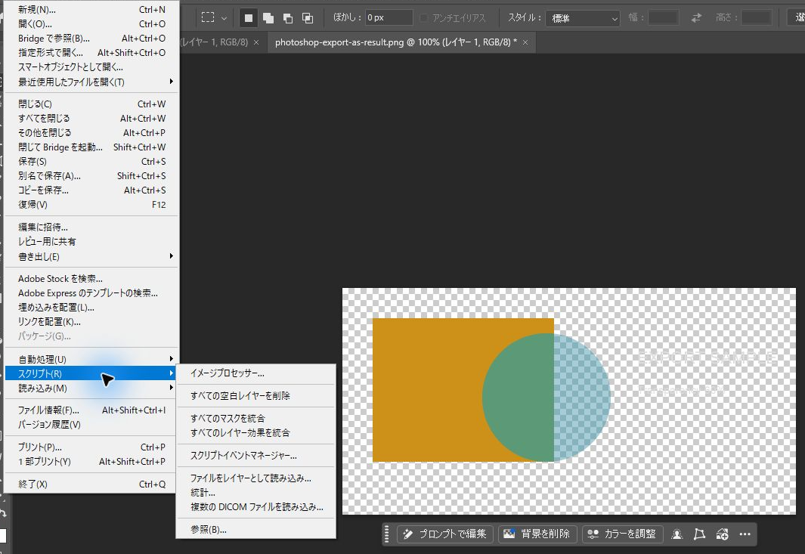Image resolution: width=805 pixels, height=554 pixels.
Task: Expand the 読み込み submenu
Action: point(91,388)
